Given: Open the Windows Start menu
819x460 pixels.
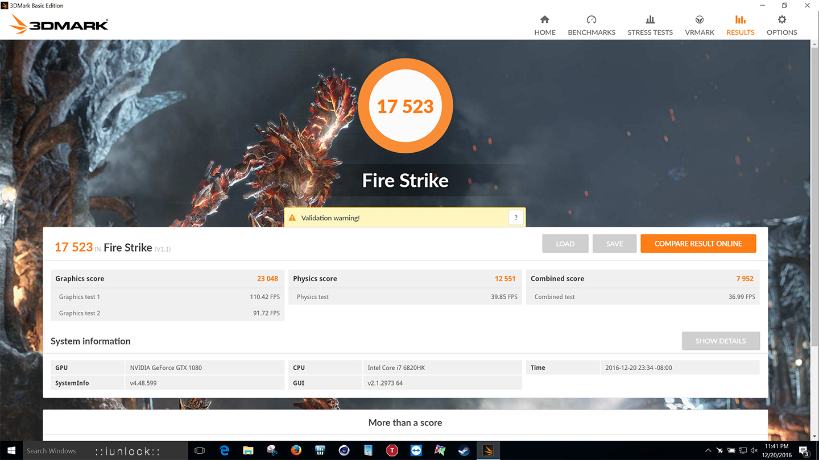Looking at the screenshot, I should pos(10,451).
